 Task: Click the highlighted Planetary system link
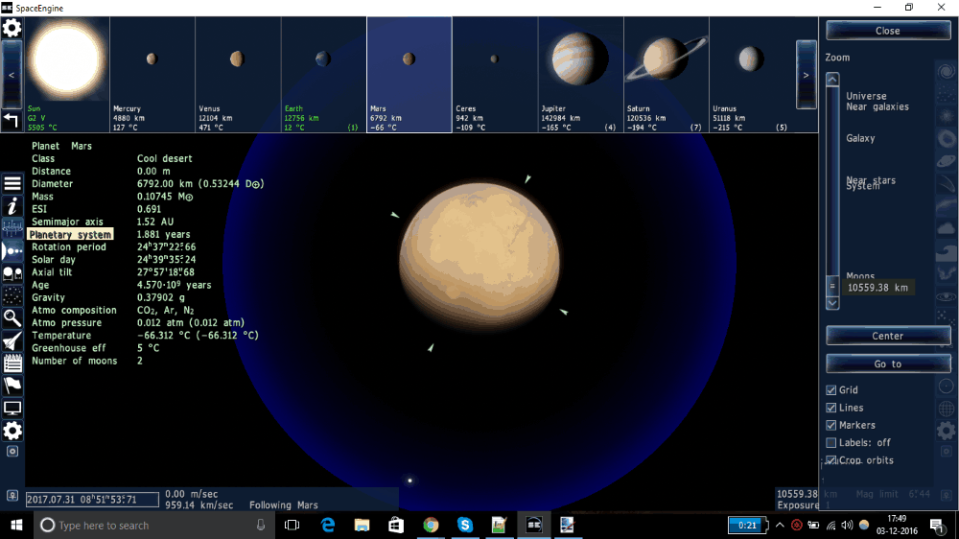tap(70, 234)
